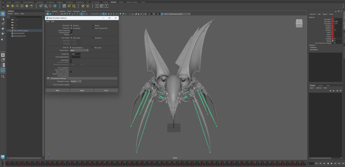The height and width of the screenshot is (167, 345).
Task: Uncheck the Unroll Rotation checkbox
Action: point(71,76)
